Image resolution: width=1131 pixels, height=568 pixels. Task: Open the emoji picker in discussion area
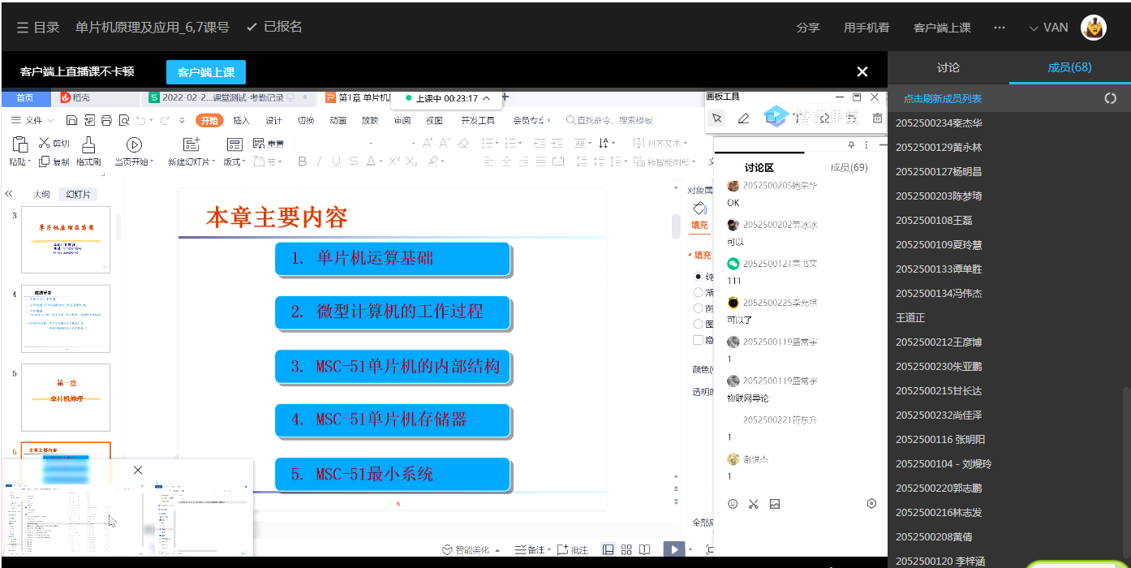tap(733, 504)
